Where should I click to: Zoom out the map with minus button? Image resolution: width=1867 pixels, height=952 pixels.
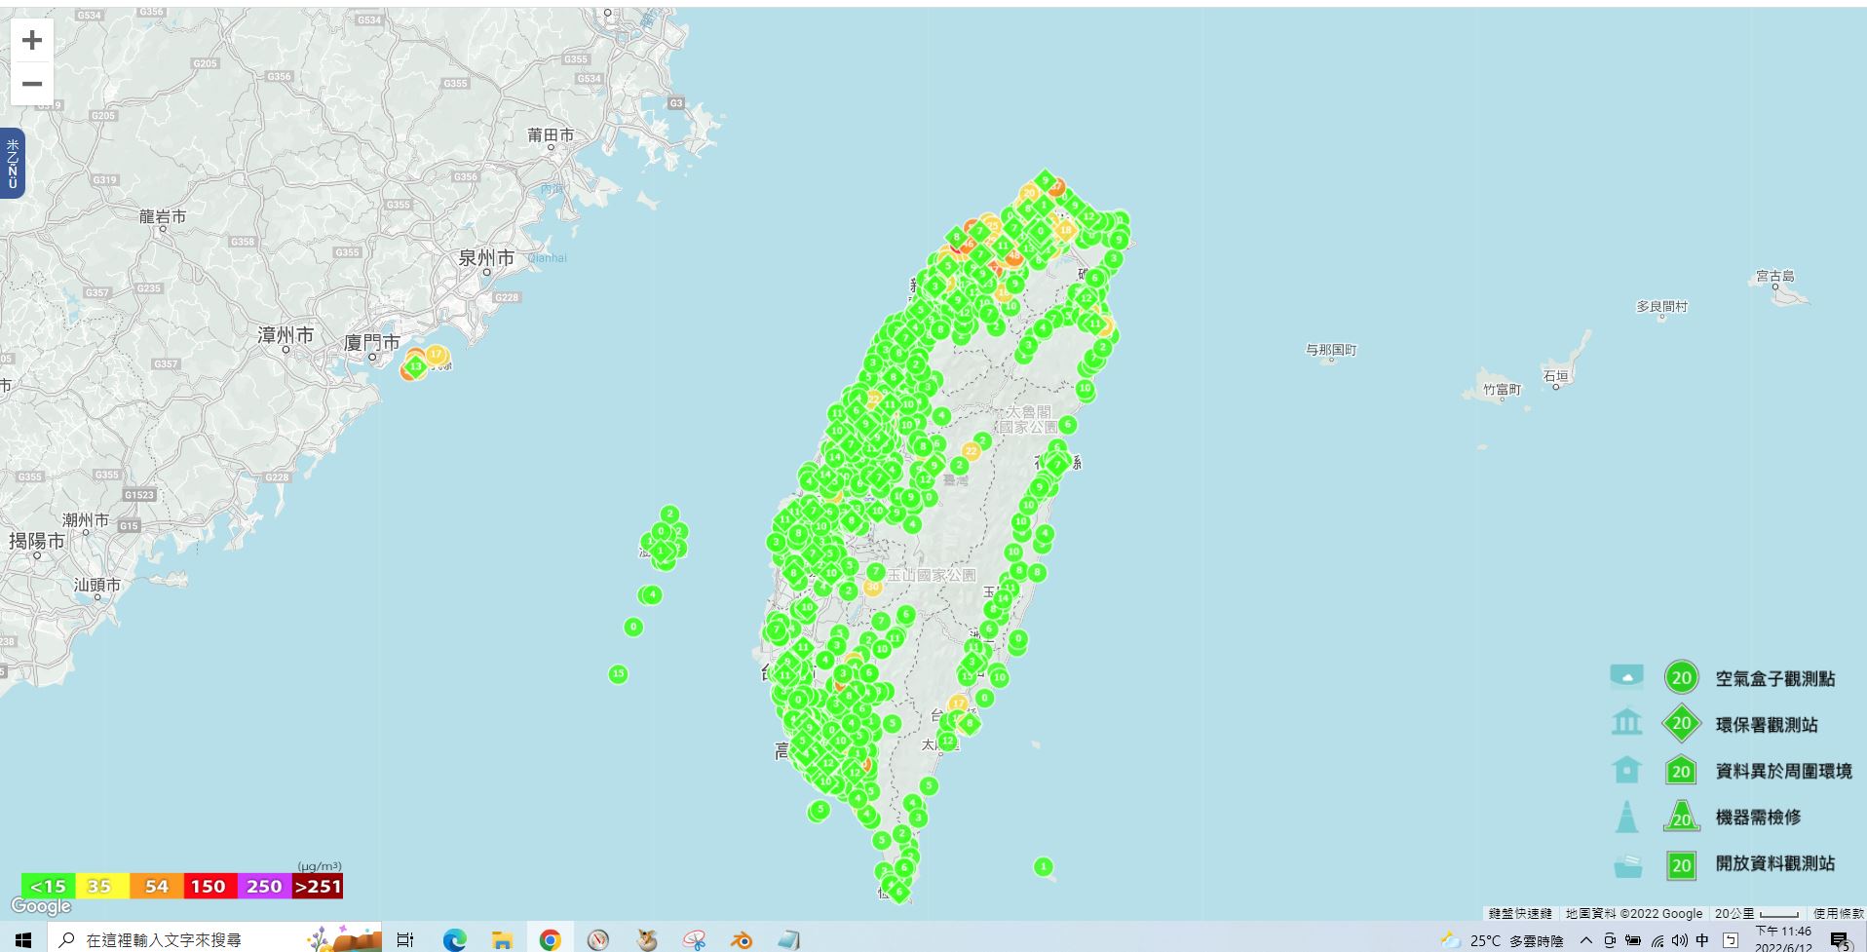pyautogui.click(x=31, y=84)
